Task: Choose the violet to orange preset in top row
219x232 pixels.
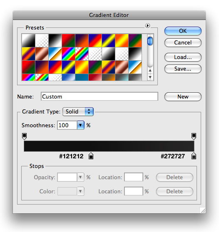Action: pos(82,41)
